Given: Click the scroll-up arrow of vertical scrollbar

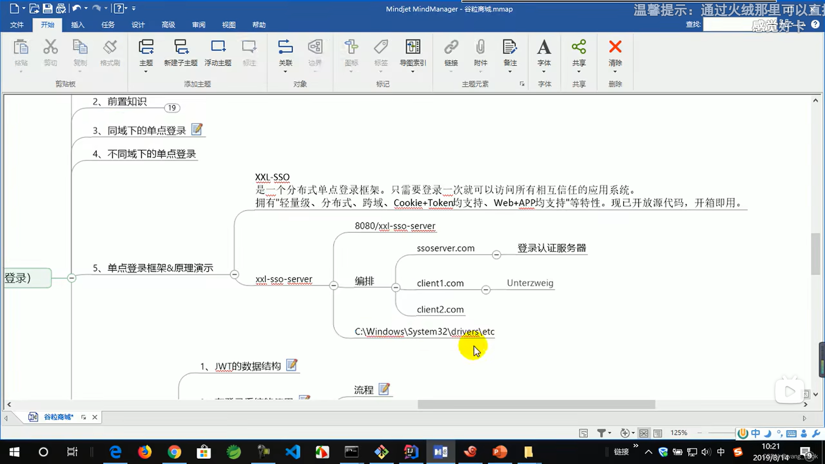Looking at the screenshot, I should [815, 101].
